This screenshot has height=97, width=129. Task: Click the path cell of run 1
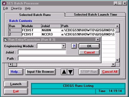(88, 30)
